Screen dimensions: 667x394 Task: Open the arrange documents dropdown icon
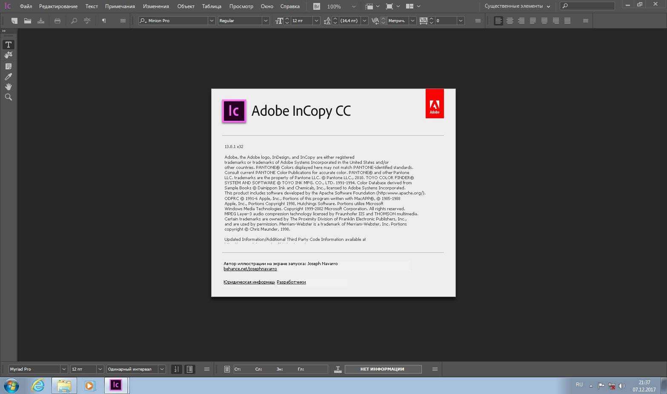[413, 6]
